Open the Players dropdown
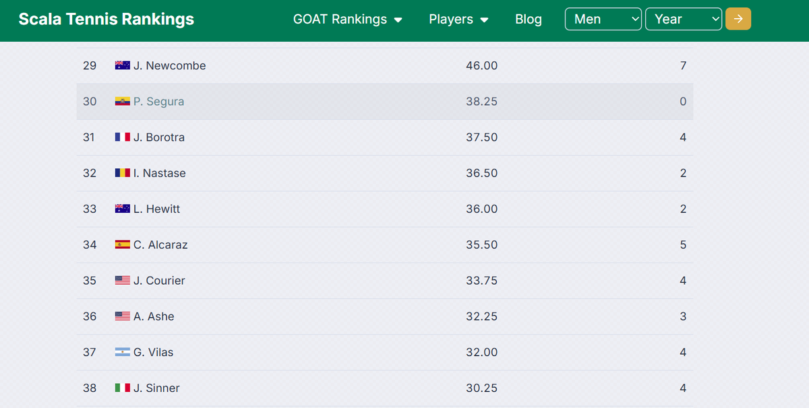 (x=458, y=19)
